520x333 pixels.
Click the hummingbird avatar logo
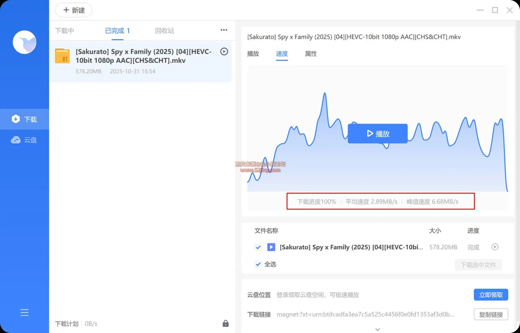click(24, 42)
